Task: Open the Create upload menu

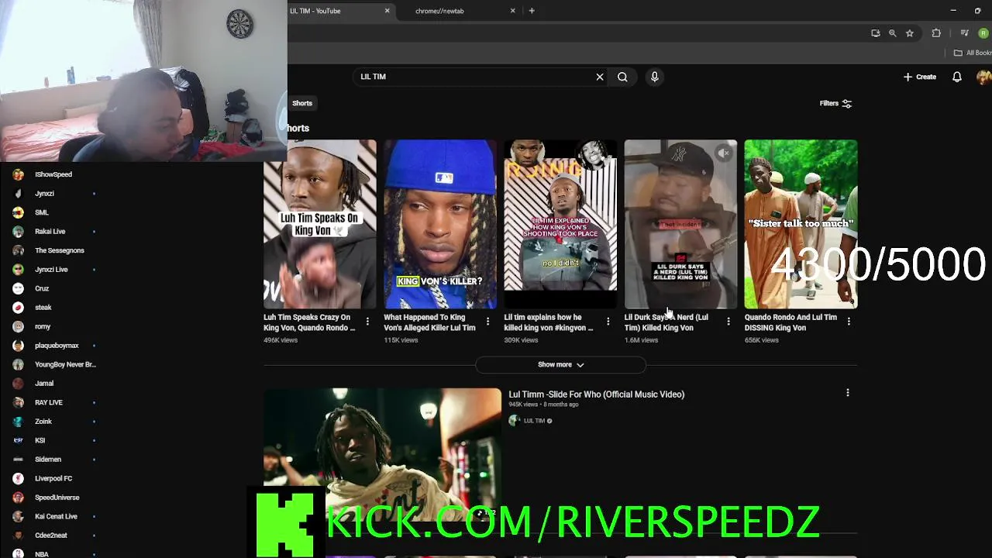Action: (x=920, y=77)
